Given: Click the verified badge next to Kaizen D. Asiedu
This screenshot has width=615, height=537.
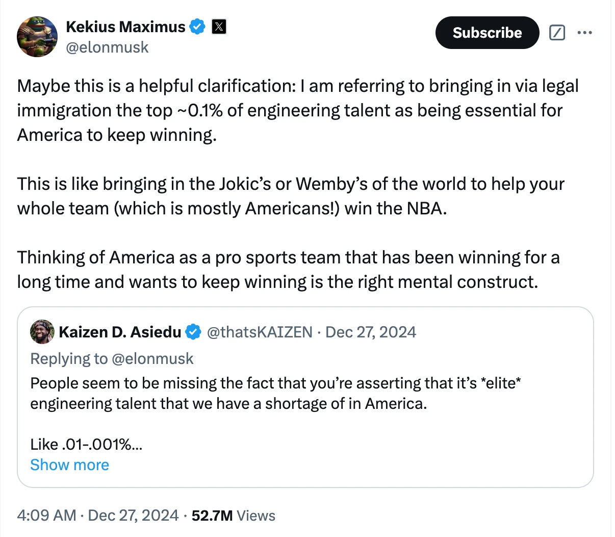Looking at the screenshot, I should [x=193, y=332].
